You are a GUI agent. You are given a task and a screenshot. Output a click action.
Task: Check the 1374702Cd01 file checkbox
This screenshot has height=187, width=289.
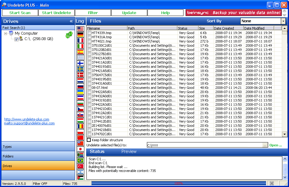[x=89, y=134]
